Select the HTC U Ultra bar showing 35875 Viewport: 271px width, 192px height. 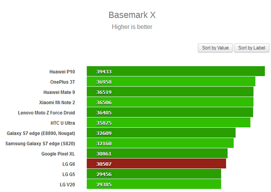[x=169, y=123]
